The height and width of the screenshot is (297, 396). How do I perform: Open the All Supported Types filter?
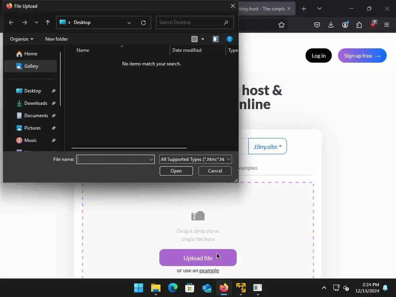point(195,159)
